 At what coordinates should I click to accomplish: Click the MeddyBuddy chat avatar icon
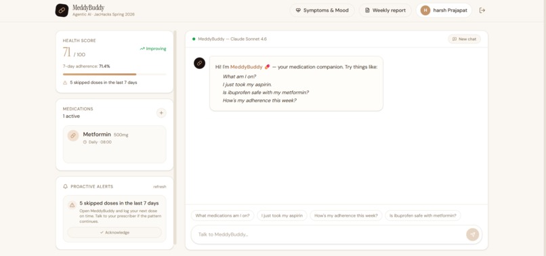(x=200, y=63)
